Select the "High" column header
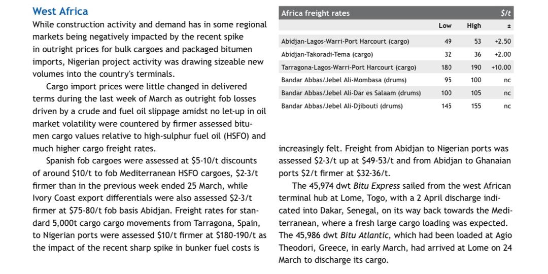The height and width of the screenshot is (274, 548). (474, 26)
